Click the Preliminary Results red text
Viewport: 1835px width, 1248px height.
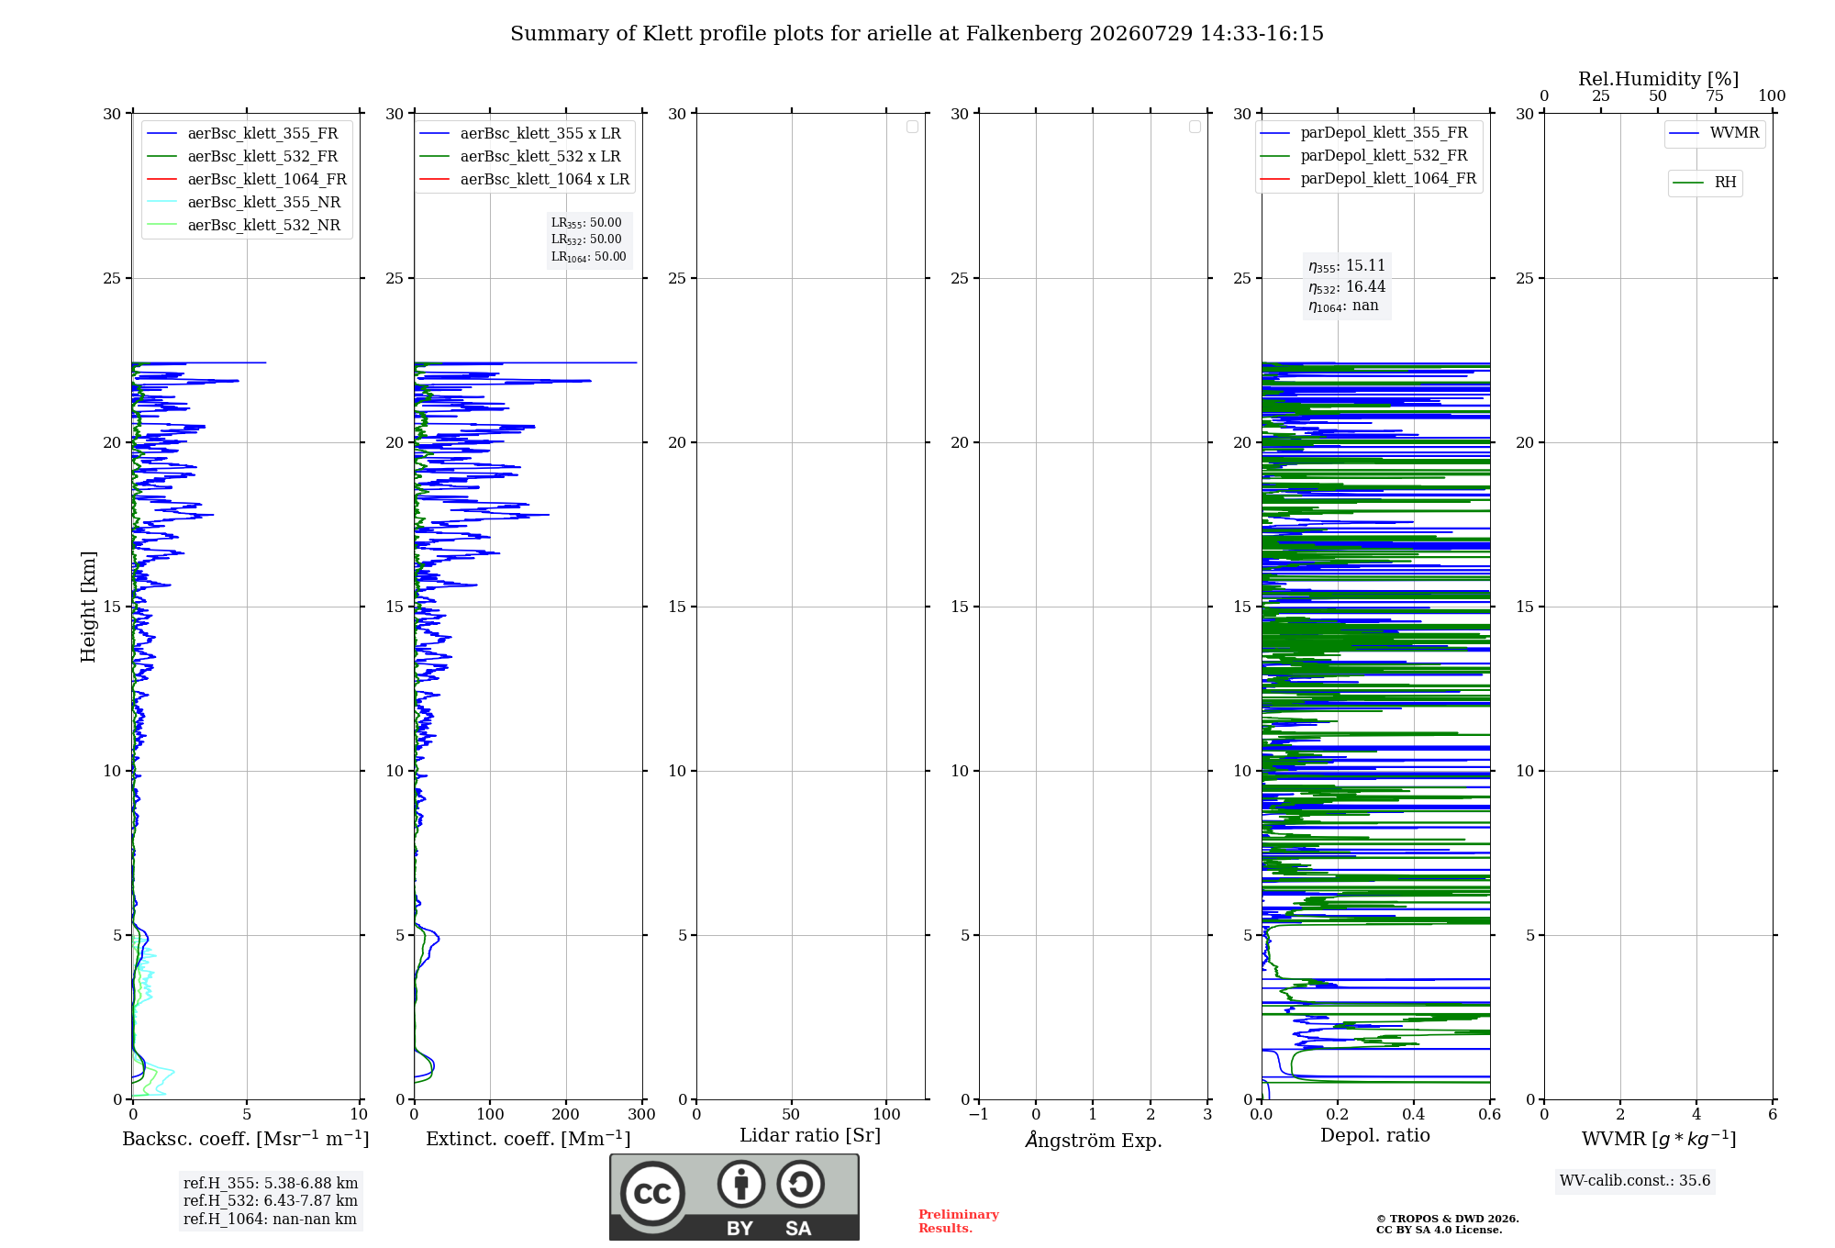click(958, 1221)
